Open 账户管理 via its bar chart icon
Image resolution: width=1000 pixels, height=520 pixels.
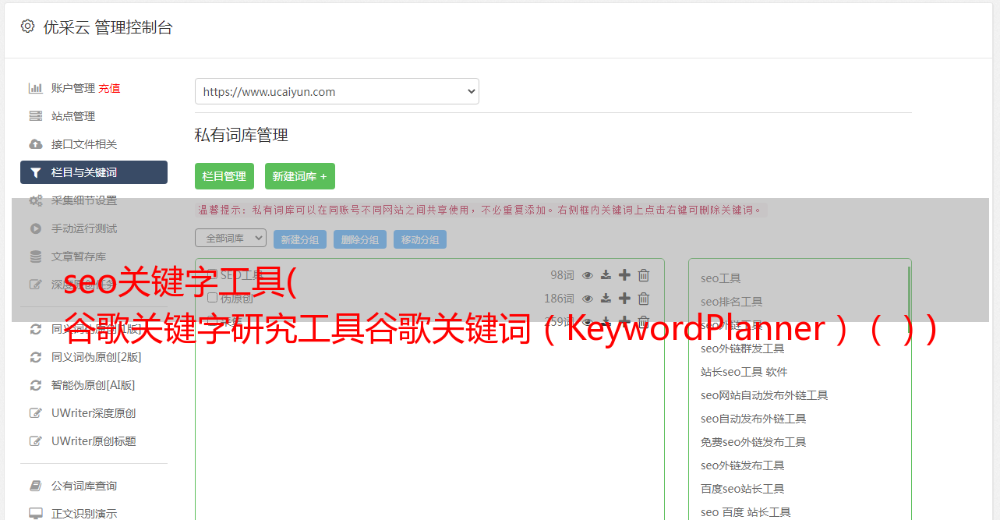(x=35, y=88)
